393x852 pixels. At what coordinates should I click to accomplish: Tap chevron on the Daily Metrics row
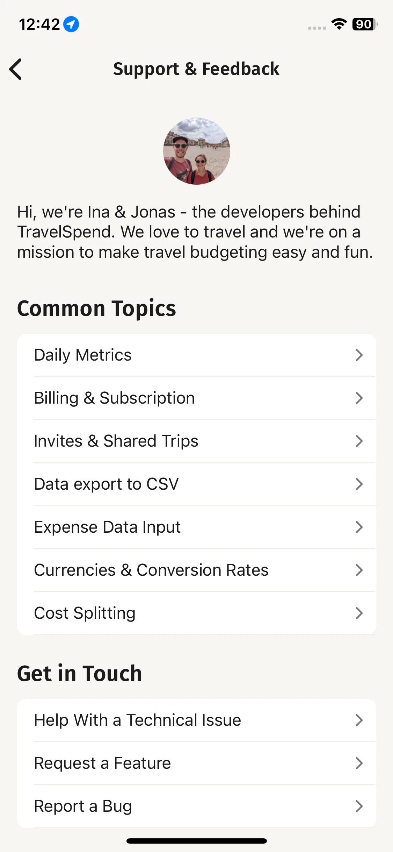tap(359, 355)
